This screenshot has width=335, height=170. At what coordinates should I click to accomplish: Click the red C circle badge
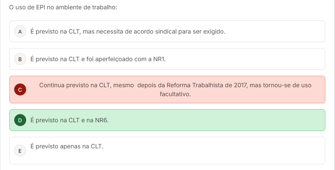pos(20,89)
